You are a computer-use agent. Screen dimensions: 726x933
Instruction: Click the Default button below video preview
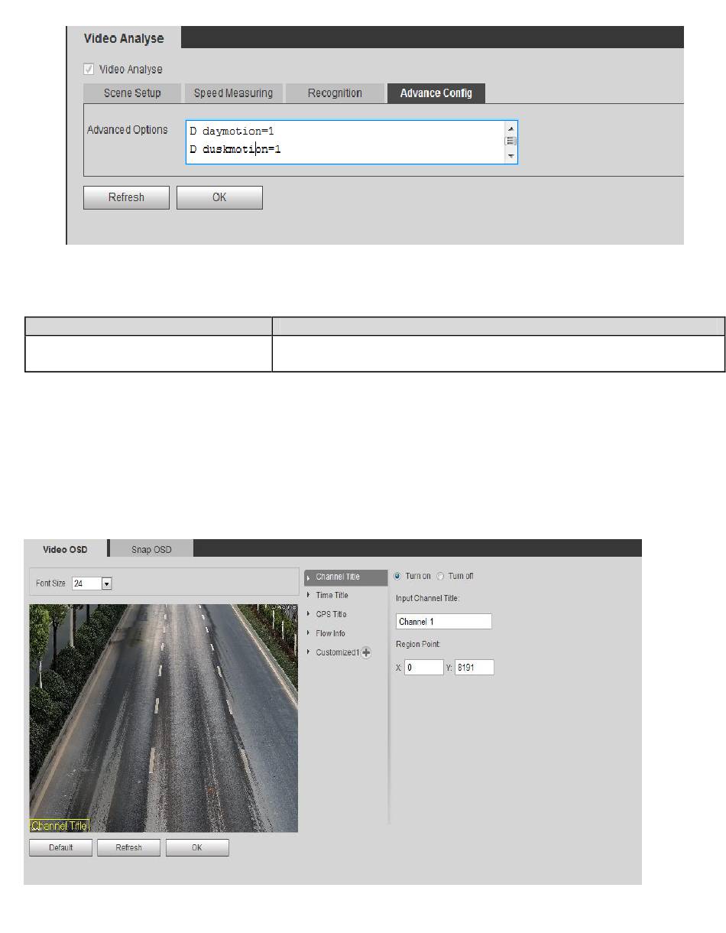[x=60, y=847]
